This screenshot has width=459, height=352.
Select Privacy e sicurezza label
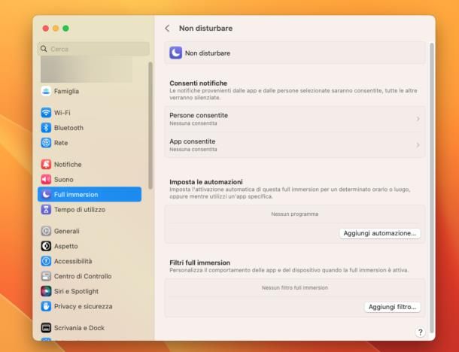click(83, 306)
